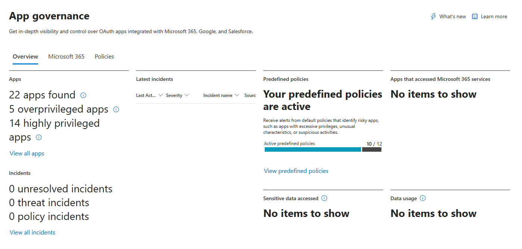Click info icon for highly privileged apps
Image resolution: width=522 pixels, height=249 pixels.
38,137
